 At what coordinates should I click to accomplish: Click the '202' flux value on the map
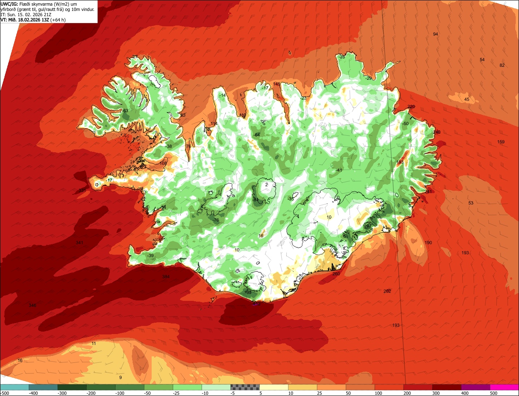(387, 291)
